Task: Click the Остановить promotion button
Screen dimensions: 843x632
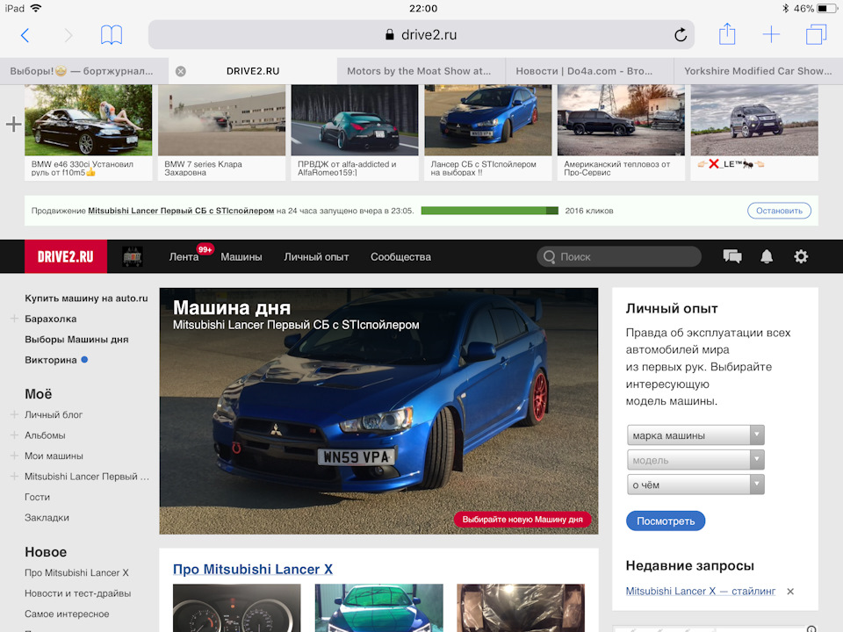Action: click(779, 211)
